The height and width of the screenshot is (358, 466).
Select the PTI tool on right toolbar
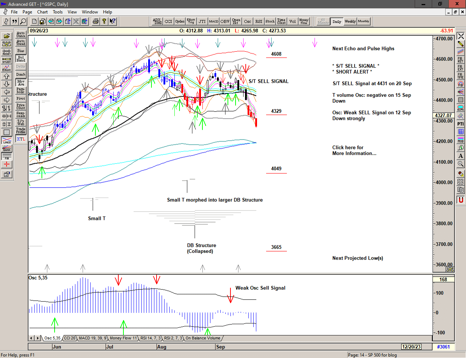pos(461,124)
